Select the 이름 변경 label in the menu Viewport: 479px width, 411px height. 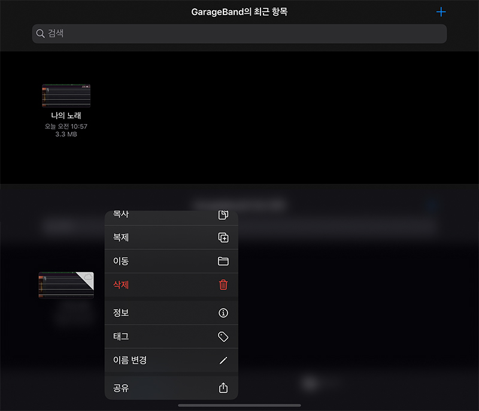[x=130, y=361]
